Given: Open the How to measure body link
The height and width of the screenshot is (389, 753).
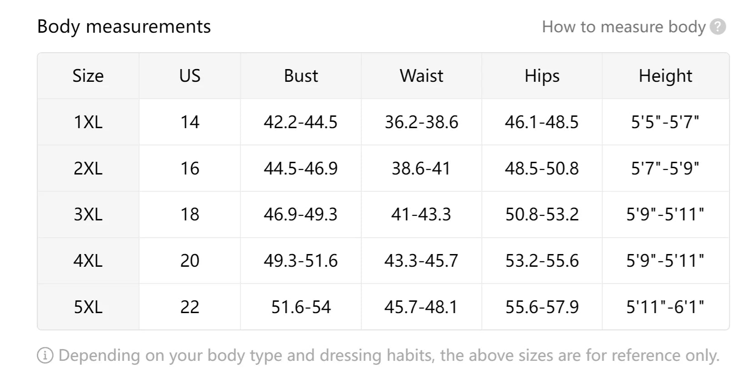Looking at the screenshot, I should click(x=623, y=27).
